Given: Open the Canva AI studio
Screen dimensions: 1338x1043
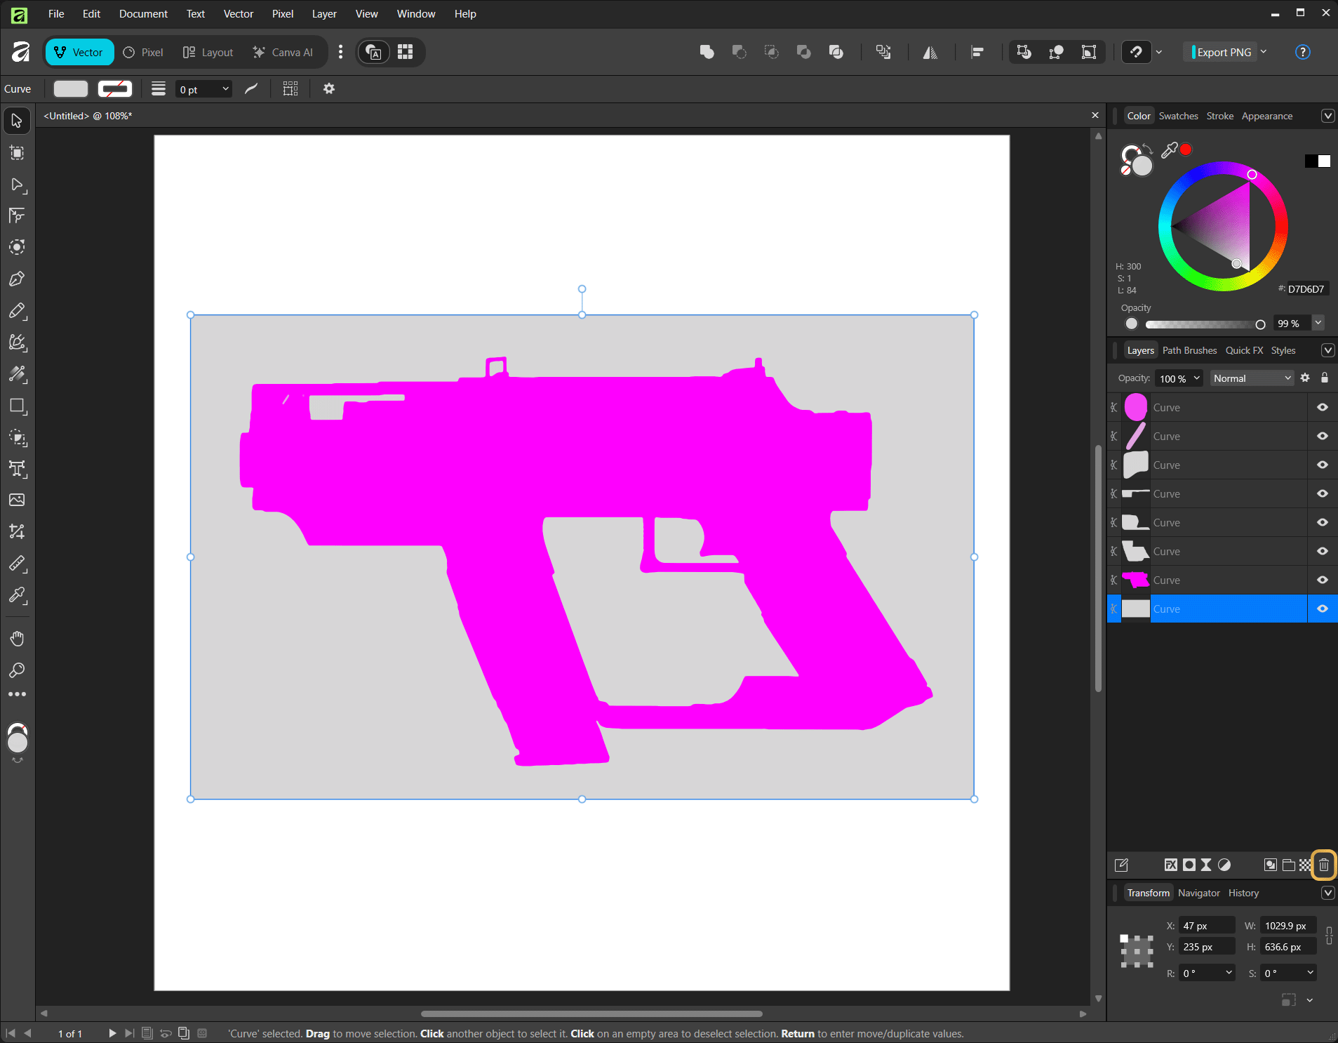Looking at the screenshot, I should pyautogui.click(x=283, y=52).
